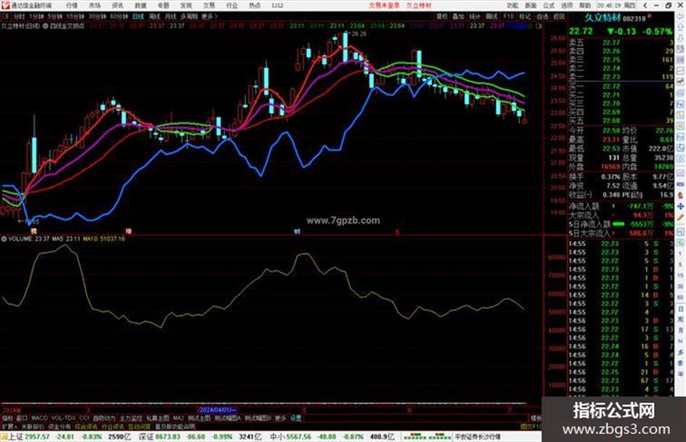
Task: Click the 自选 add-to-watchlist button
Action: (x=542, y=16)
